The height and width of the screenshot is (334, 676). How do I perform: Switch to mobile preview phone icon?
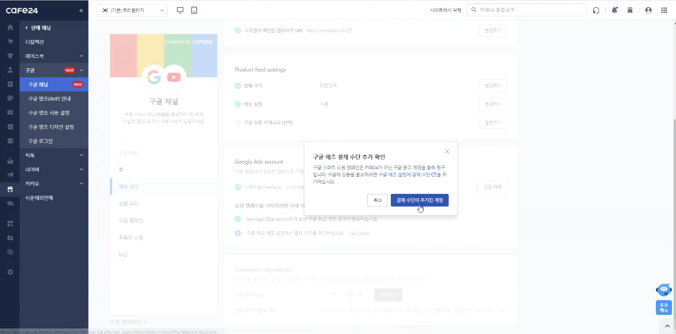coord(194,10)
